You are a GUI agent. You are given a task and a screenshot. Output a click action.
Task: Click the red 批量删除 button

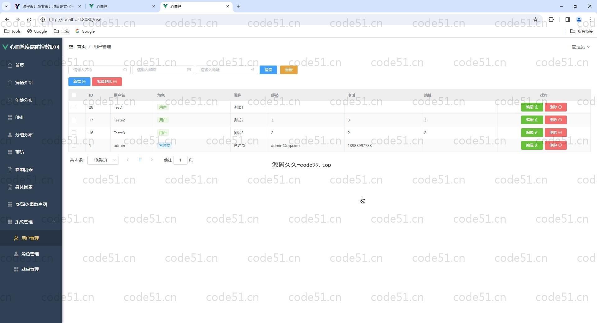[107, 82]
